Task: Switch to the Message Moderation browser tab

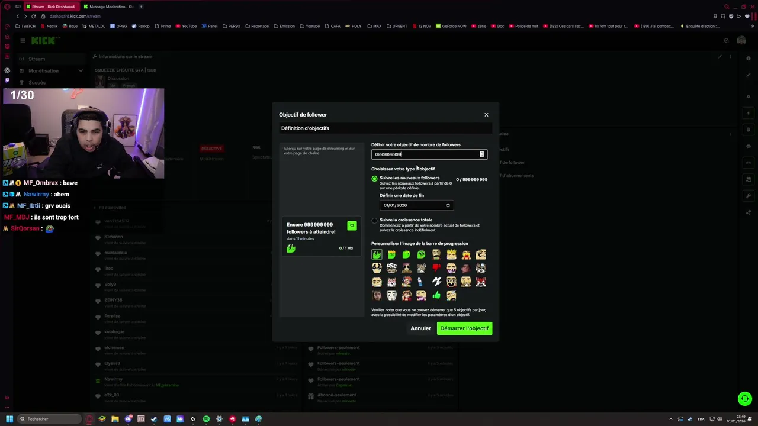Action: tap(108, 7)
